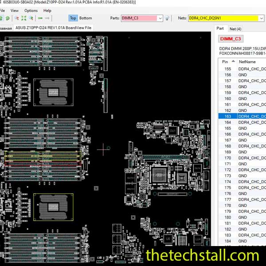This screenshot has width=266, height=266.
Task: Switch to the Part panel tab
Action: [x=220, y=28]
